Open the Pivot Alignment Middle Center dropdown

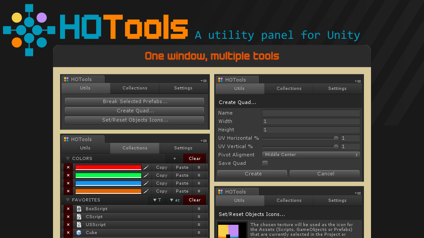[x=311, y=155]
